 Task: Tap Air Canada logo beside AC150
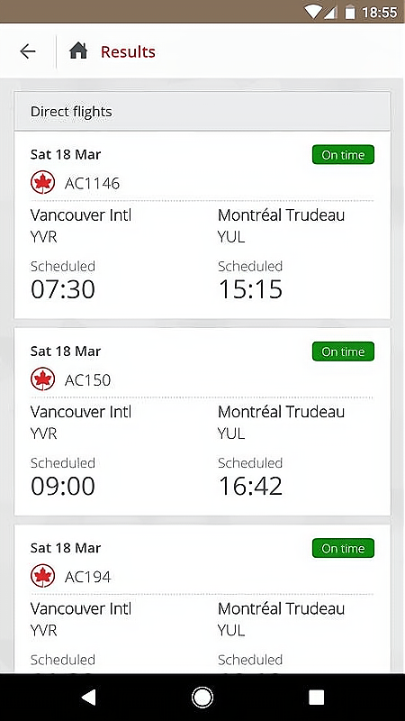tap(42, 379)
